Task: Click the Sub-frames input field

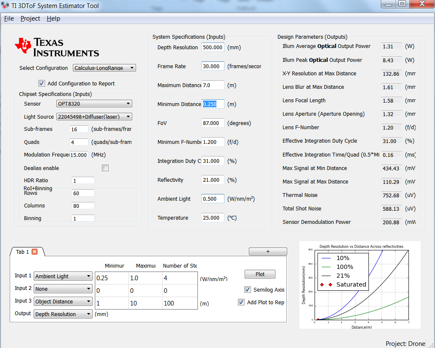Action: coord(79,129)
